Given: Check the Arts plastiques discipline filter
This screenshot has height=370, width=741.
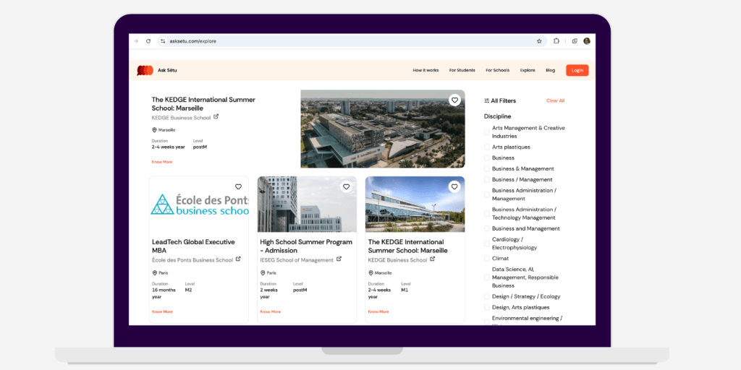Looking at the screenshot, I should (487, 147).
